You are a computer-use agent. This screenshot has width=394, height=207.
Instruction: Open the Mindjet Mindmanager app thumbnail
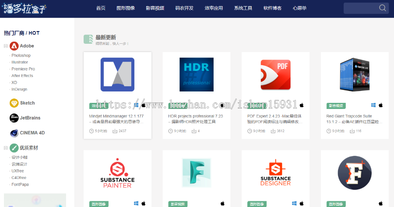tap(117, 74)
